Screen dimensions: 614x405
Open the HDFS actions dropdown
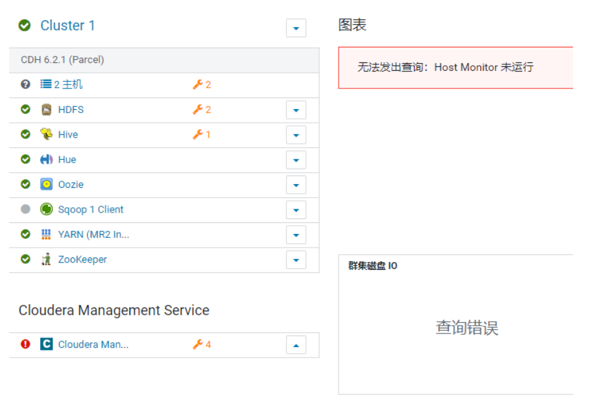pos(296,110)
